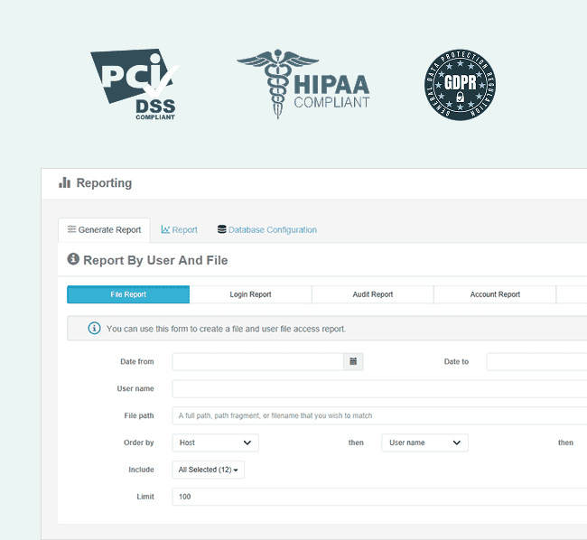Click the User name input field
Viewport: 587px width, 540px height.
379,389
